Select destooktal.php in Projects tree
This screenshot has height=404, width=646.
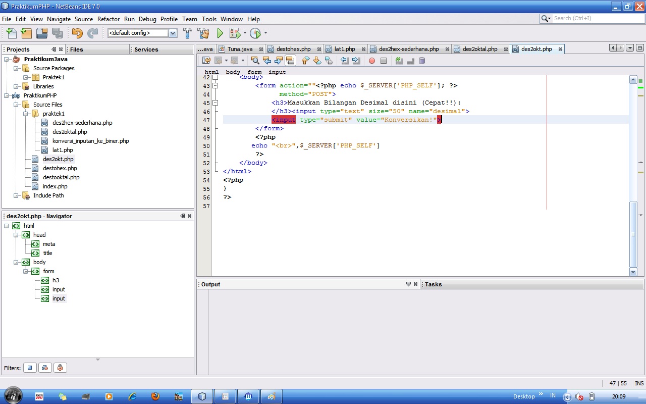point(61,177)
